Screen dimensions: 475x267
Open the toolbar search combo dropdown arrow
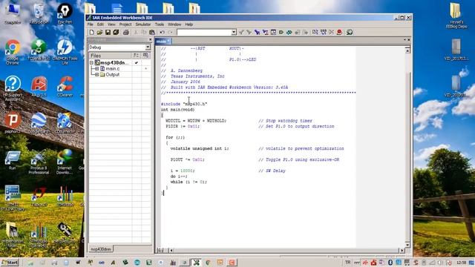[x=234, y=32]
